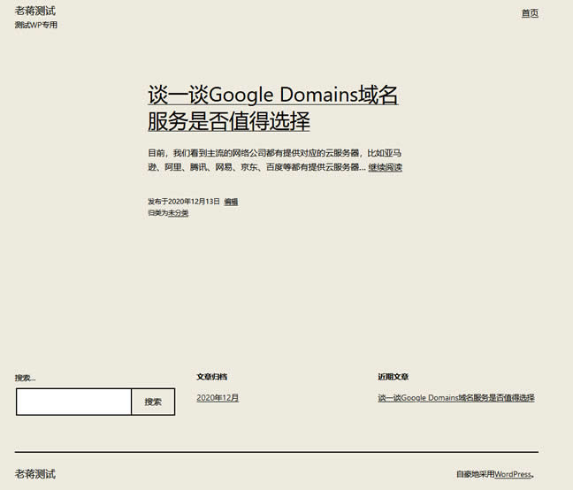Open the 未分类 category link
The width and height of the screenshot is (573, 490).
tap(178, 212)
